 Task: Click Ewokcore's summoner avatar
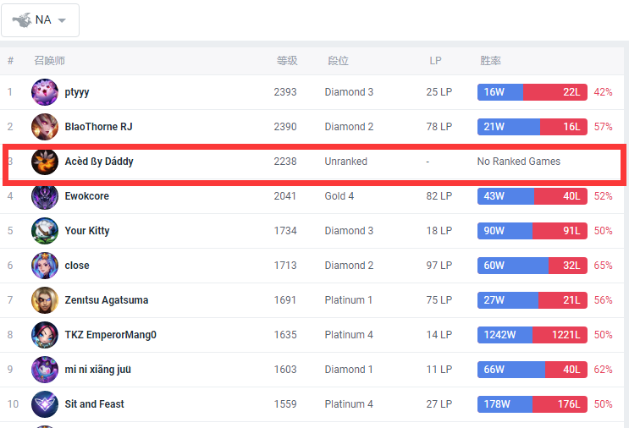click(45, 196)
